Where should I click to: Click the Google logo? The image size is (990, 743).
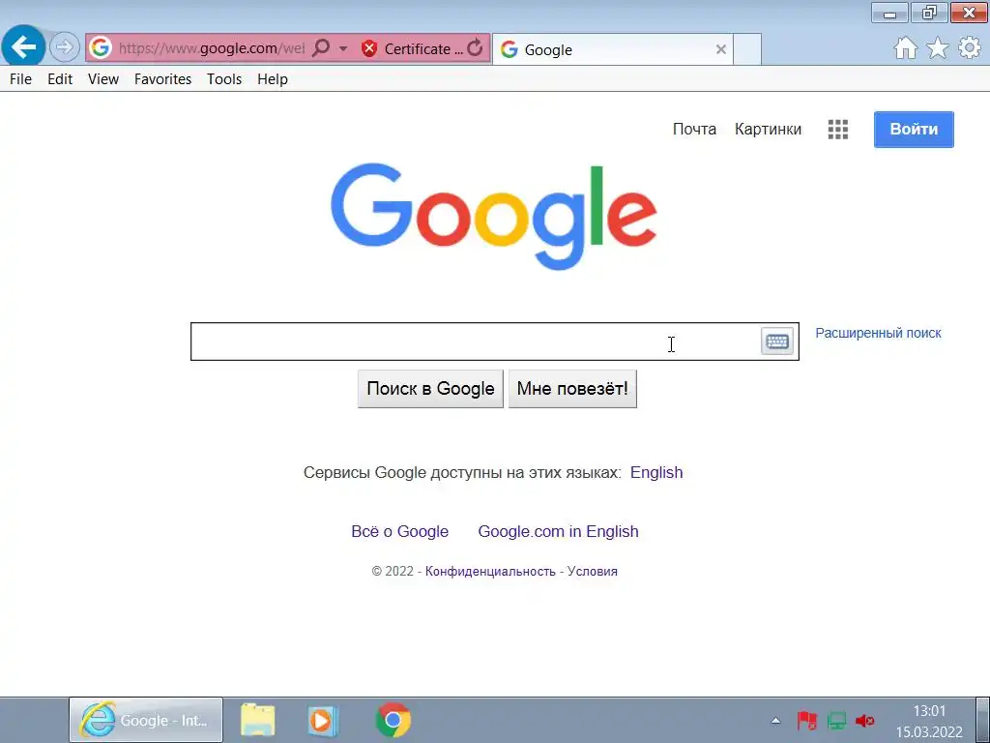tap(494, 216)
